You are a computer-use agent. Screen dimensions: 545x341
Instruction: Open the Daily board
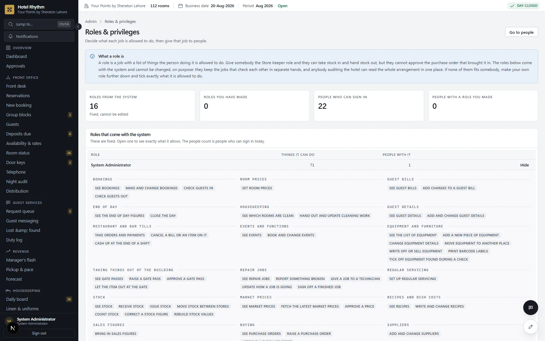point(39,299)
